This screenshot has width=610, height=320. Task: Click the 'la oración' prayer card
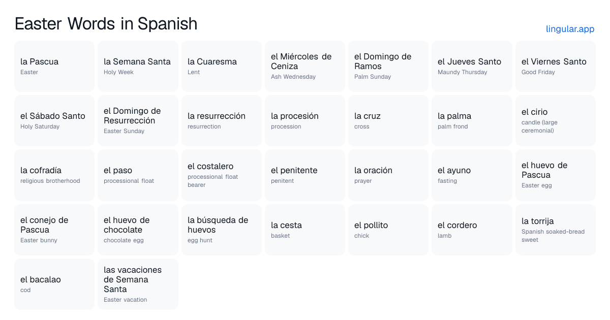pos(388,175)
